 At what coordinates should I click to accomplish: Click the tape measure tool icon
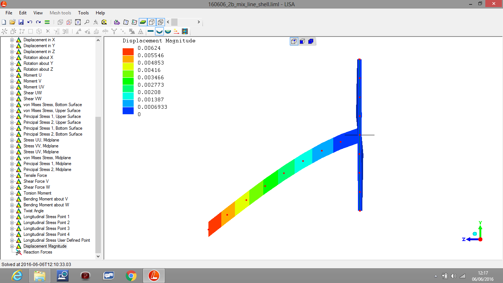click(x=105, y=22)
